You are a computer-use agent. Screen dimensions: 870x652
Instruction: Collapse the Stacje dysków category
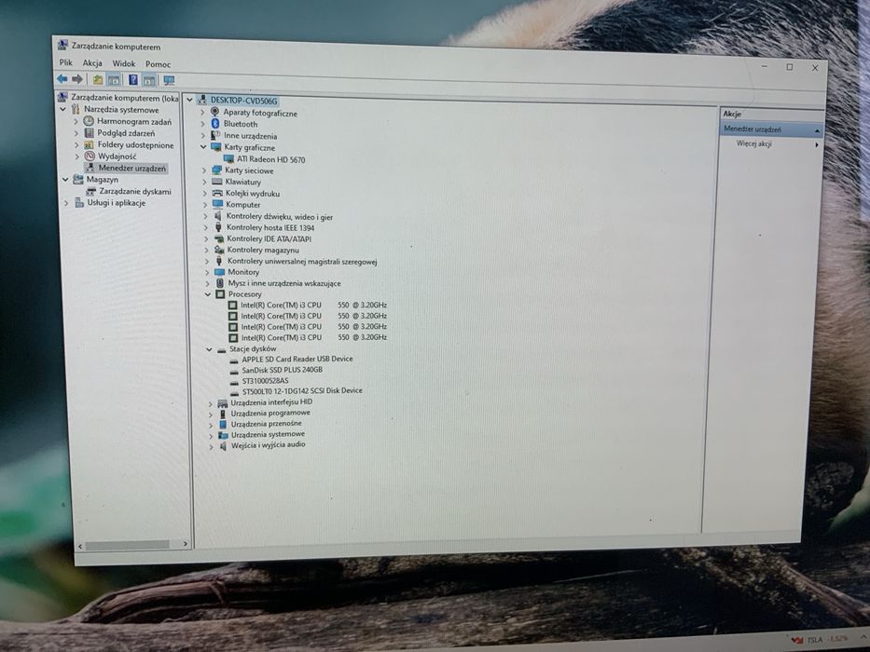209,349
